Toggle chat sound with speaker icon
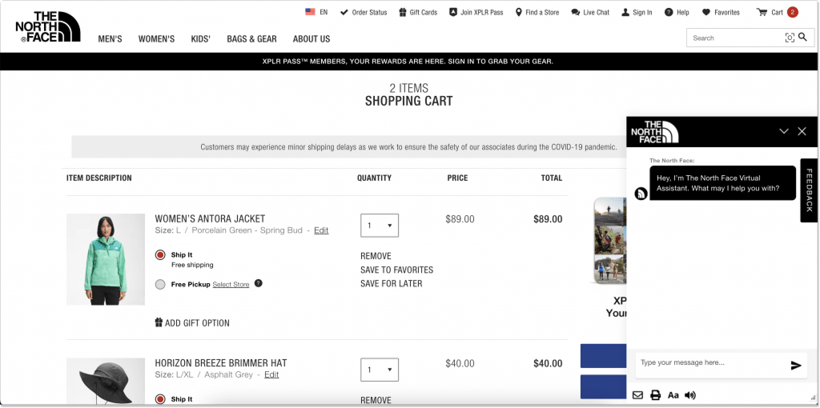This screenshot has height=408, width=820. pos(690,395)
